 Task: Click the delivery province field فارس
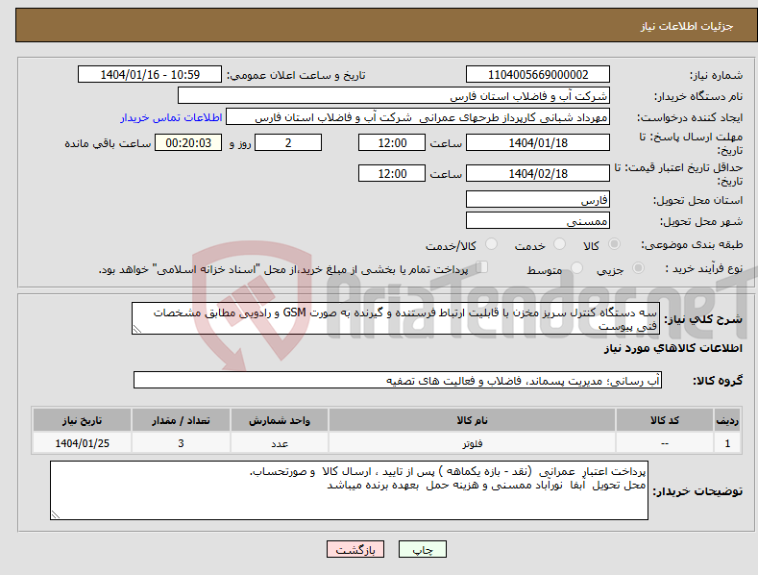[538, 199]
